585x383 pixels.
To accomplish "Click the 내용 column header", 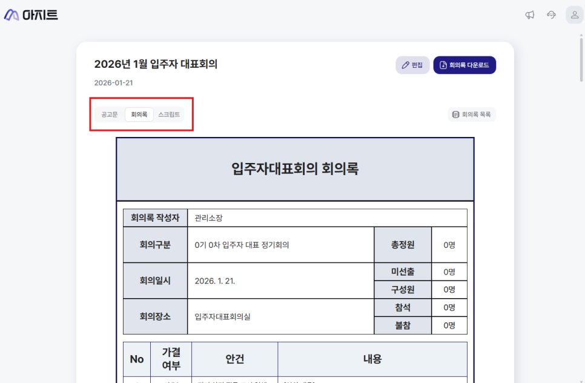I will pyautogui.click(x=372, y=359).
